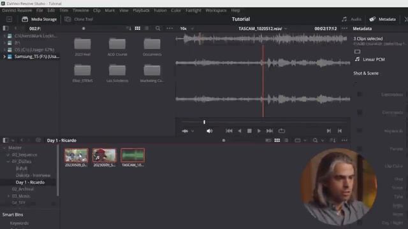
Task: Search in media storage browser
Action: click(157, 28)
